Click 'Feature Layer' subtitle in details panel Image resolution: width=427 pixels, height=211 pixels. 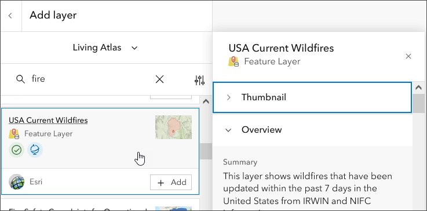[272, 61]
